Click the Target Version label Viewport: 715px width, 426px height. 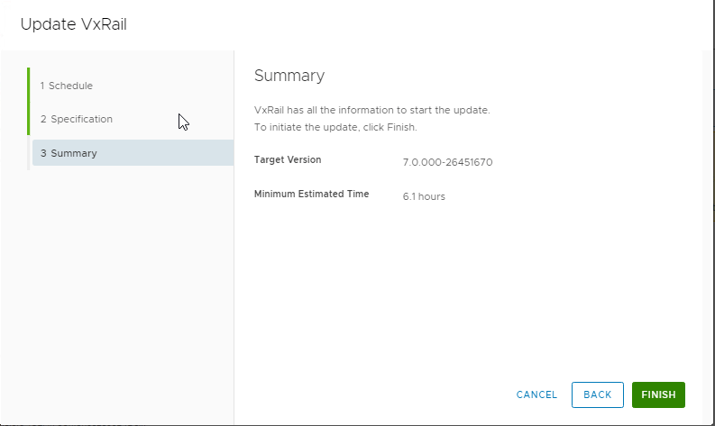(288, 160)
